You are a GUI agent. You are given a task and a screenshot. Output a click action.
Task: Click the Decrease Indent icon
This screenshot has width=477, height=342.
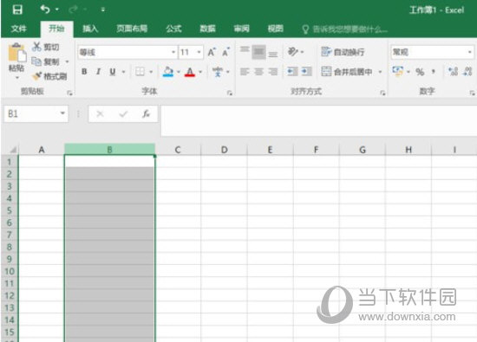click(x=292, y=72)
